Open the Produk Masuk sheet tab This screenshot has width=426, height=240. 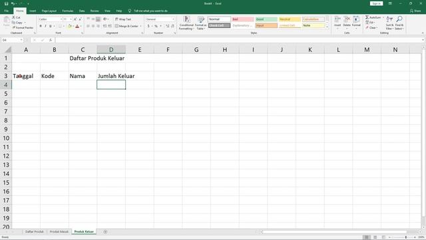point(59,232)
